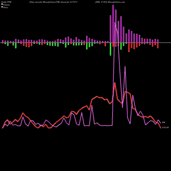
Task: Click the '(HBL P SYS) MunafaSutra.com' text
Action: (110, 2)
